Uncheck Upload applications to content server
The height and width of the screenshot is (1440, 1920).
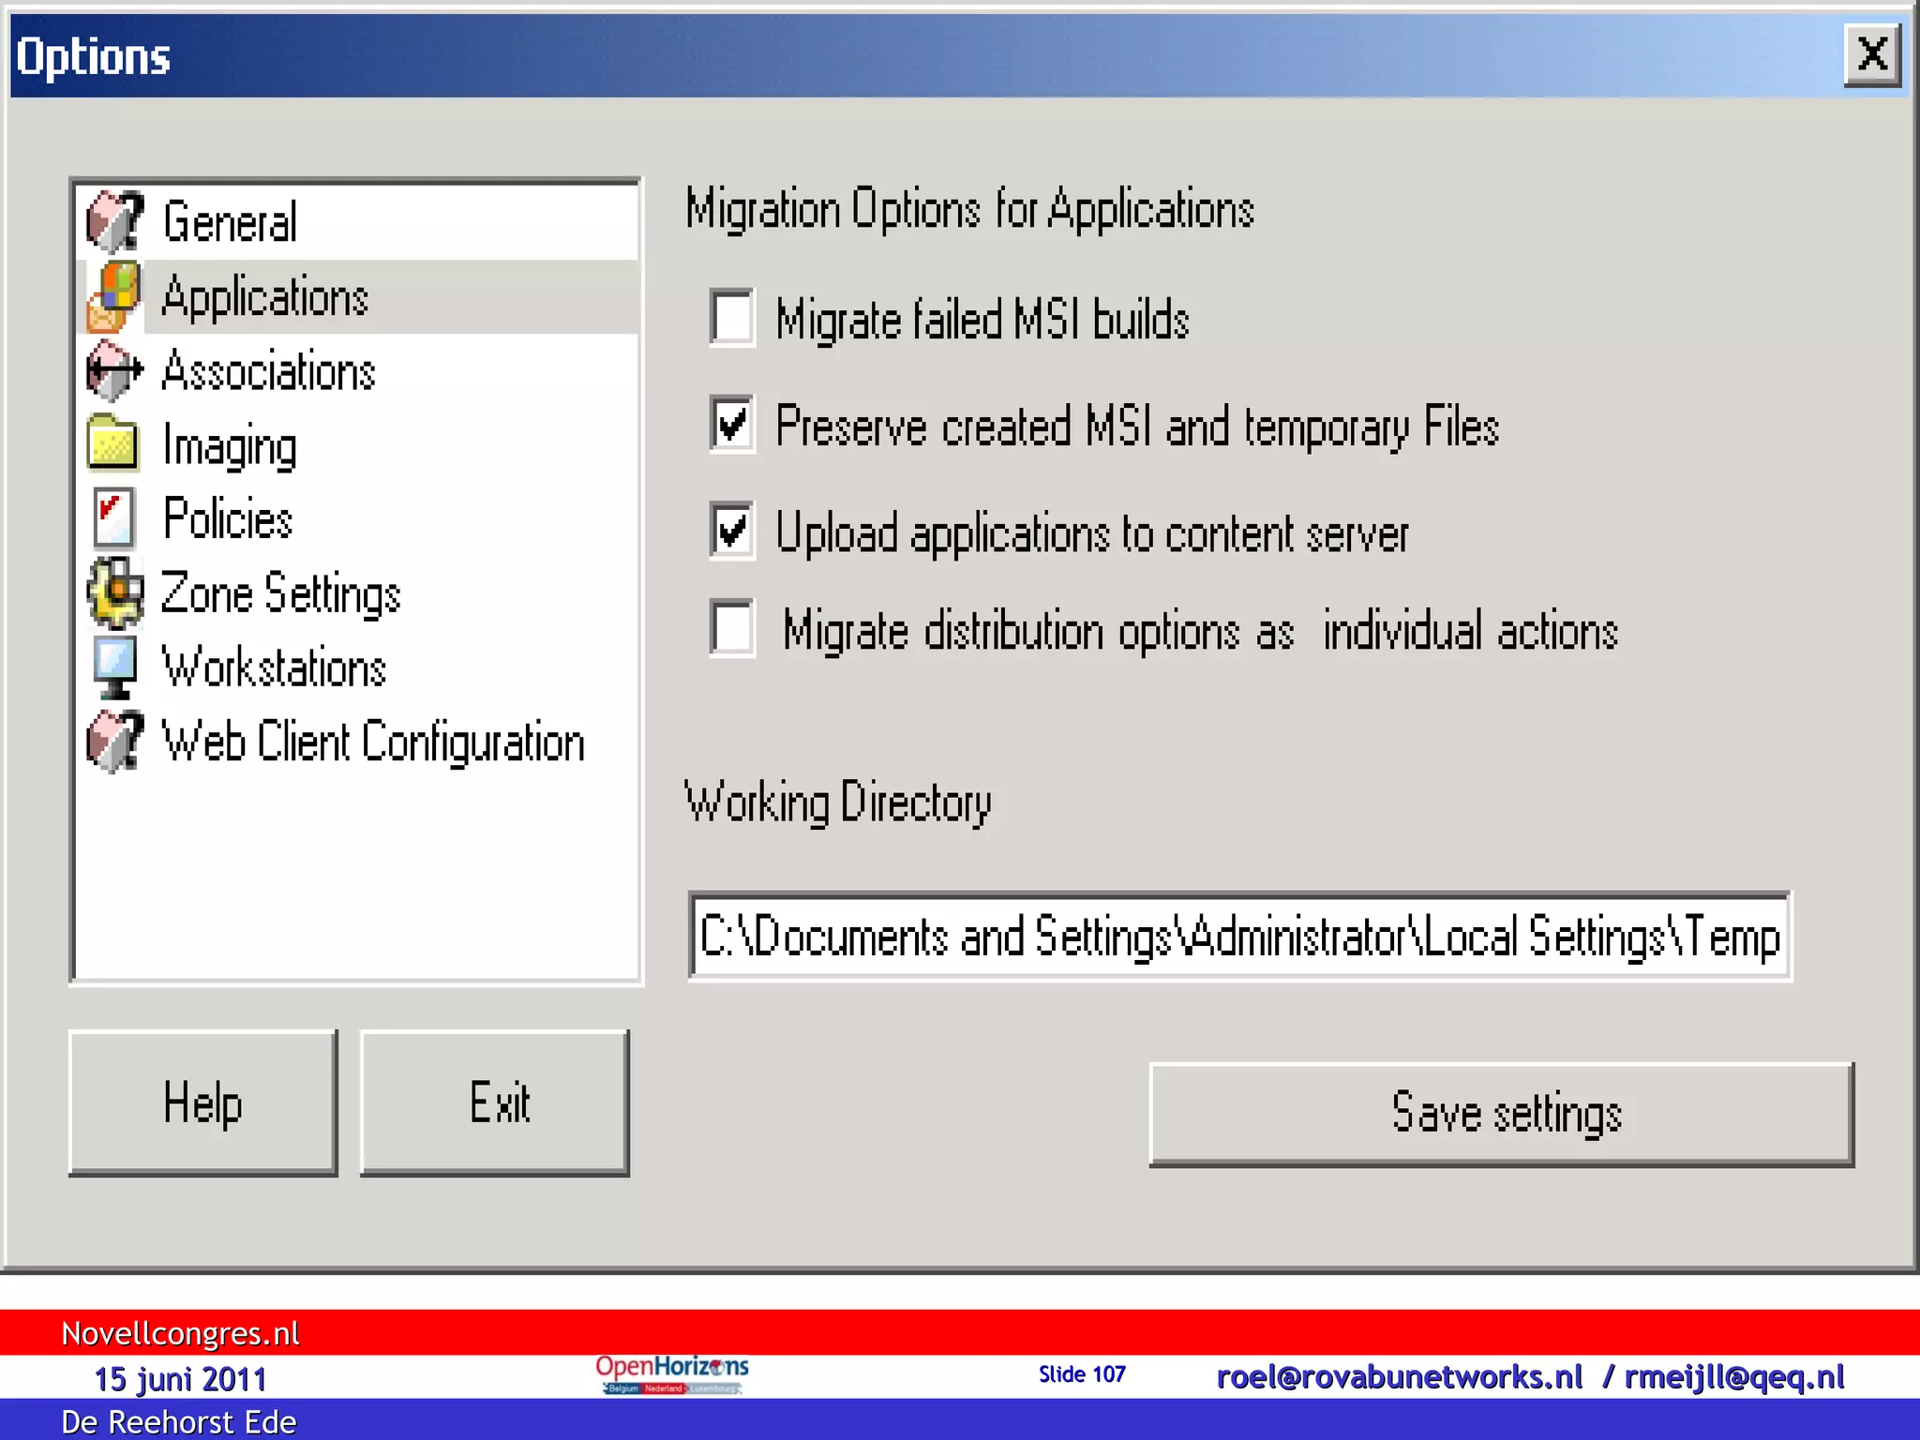732,532
